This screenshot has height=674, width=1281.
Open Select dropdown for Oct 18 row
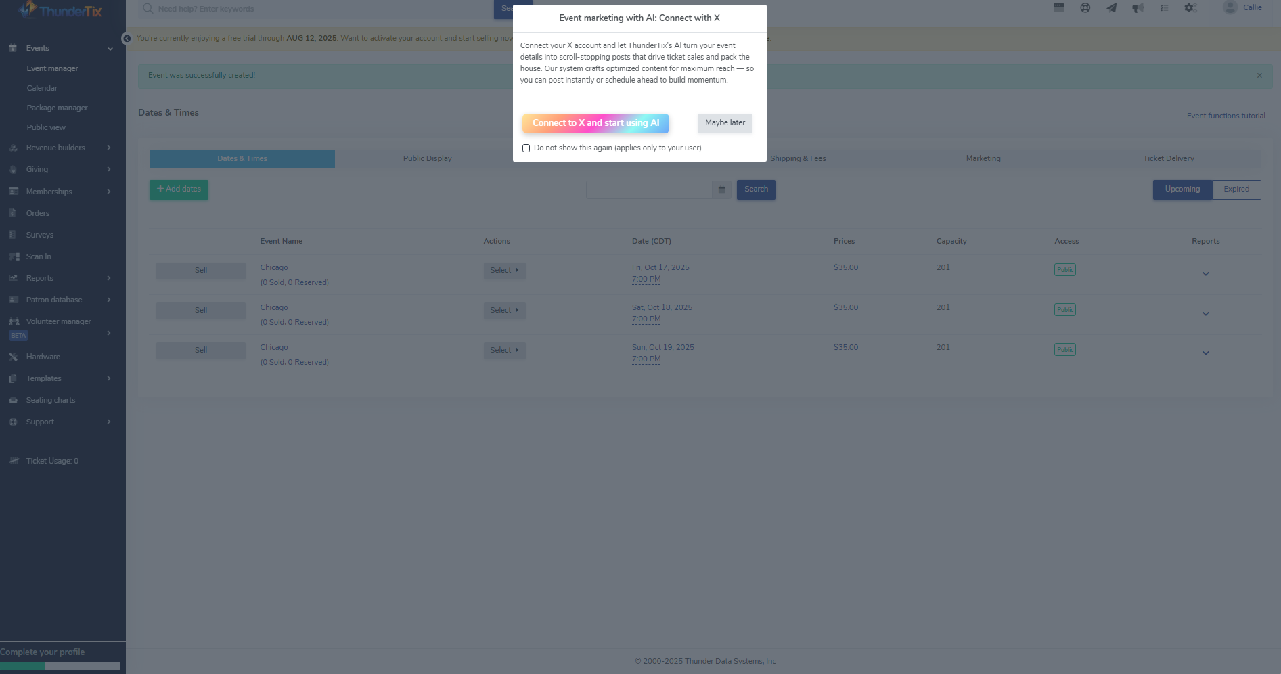click(504, 311)
